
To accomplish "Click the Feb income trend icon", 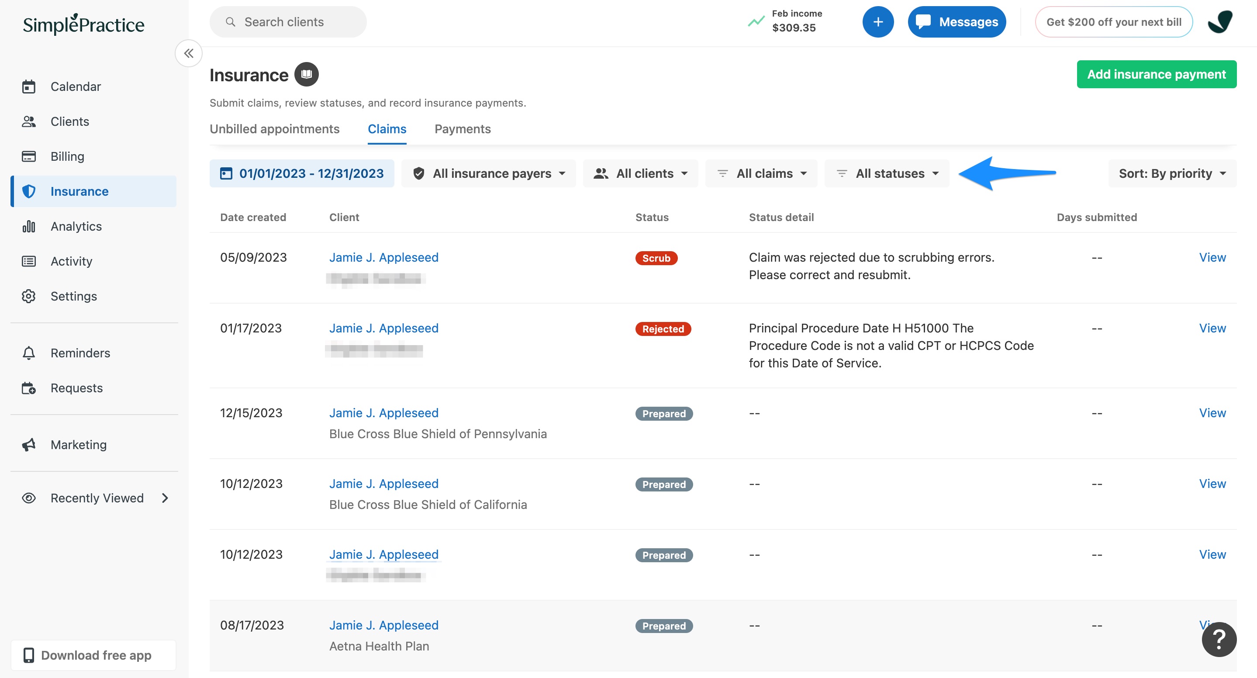I will [x=756, y=21].
